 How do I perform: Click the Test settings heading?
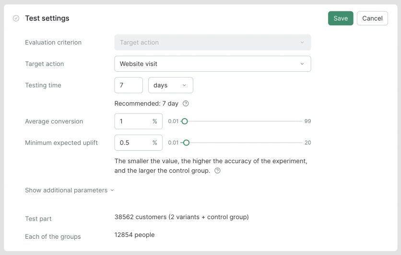pyautogui.click(x=47, y=18)
